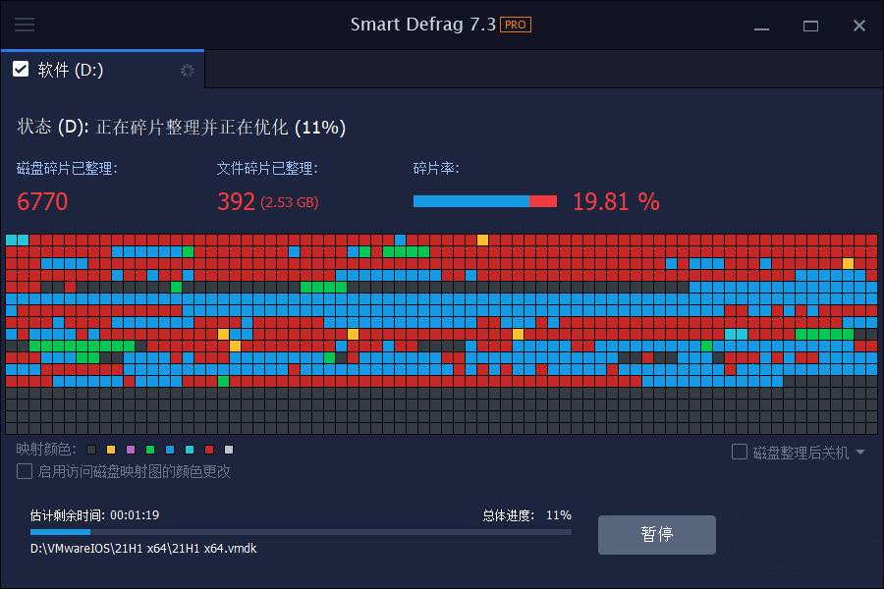Click the 6770 disk fragments value

click(x=42, y=202)
